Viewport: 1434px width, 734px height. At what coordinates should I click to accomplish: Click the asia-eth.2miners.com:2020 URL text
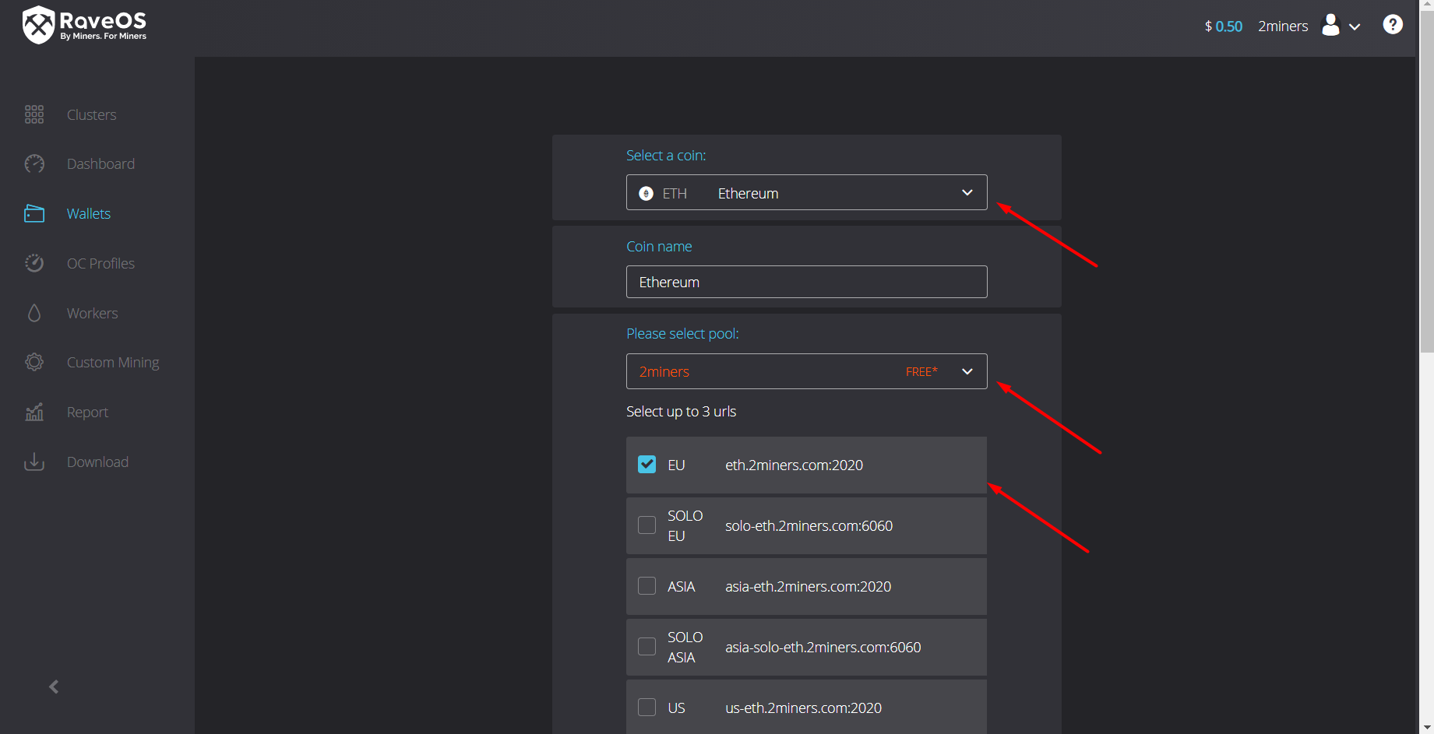tap(808, 586)
